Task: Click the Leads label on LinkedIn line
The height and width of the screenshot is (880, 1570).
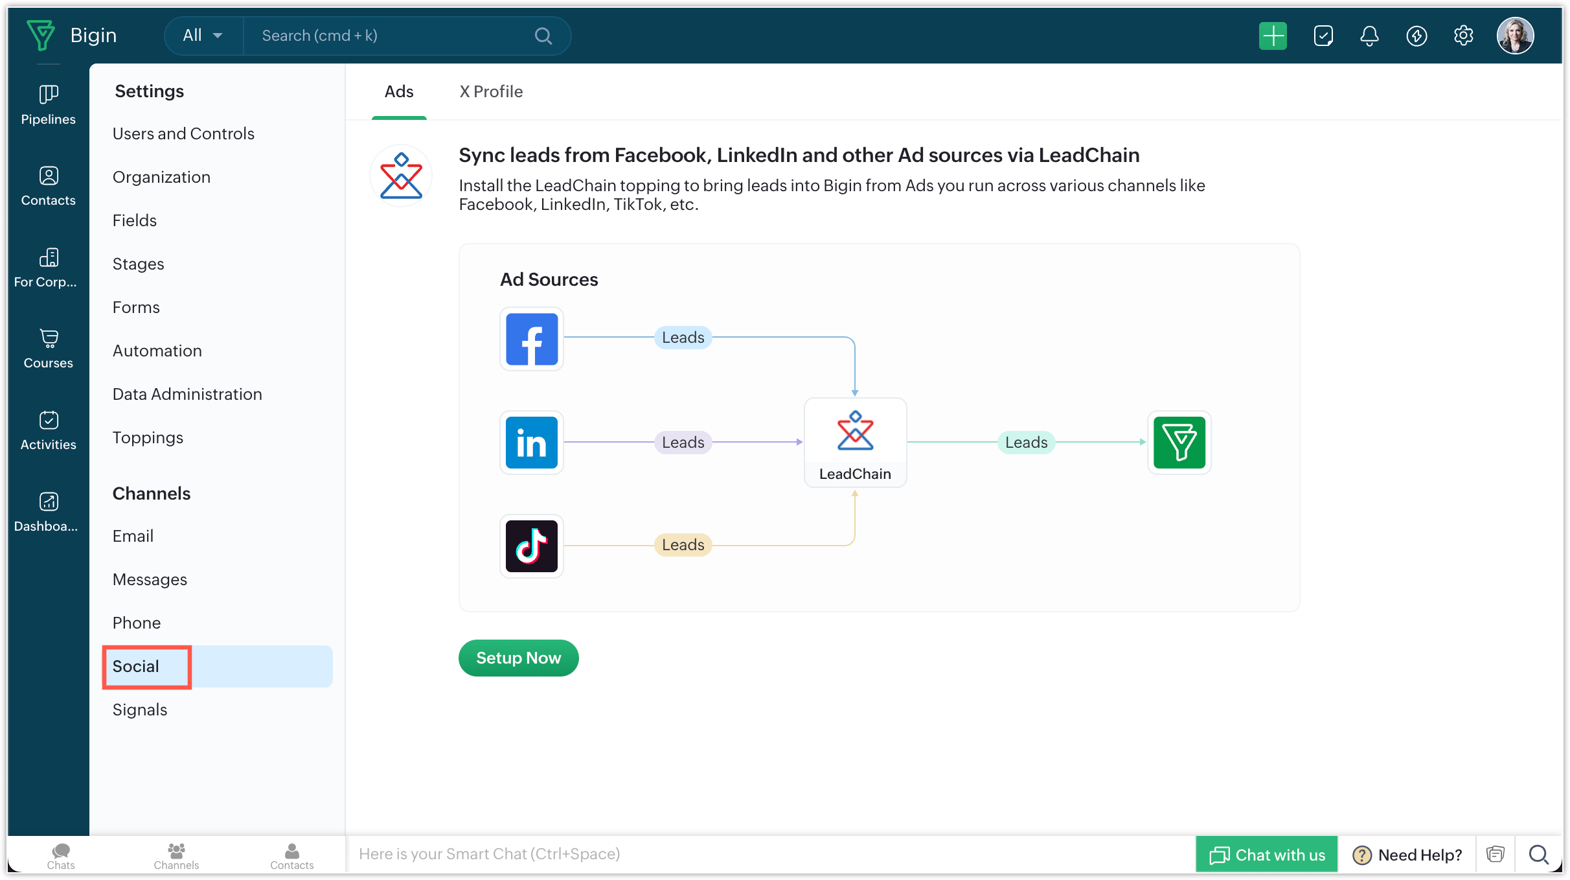Action: [683, 442]
